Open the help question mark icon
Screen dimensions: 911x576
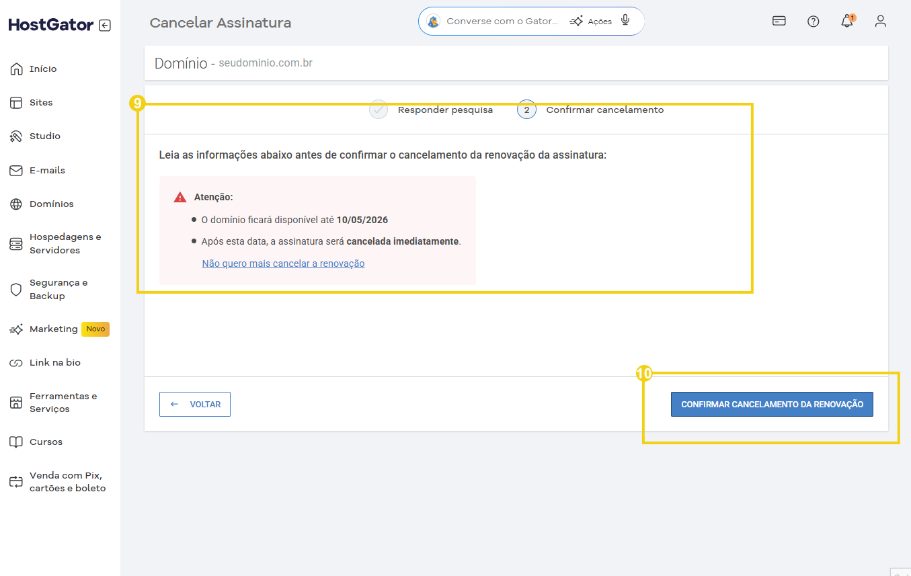coord(813,21)
